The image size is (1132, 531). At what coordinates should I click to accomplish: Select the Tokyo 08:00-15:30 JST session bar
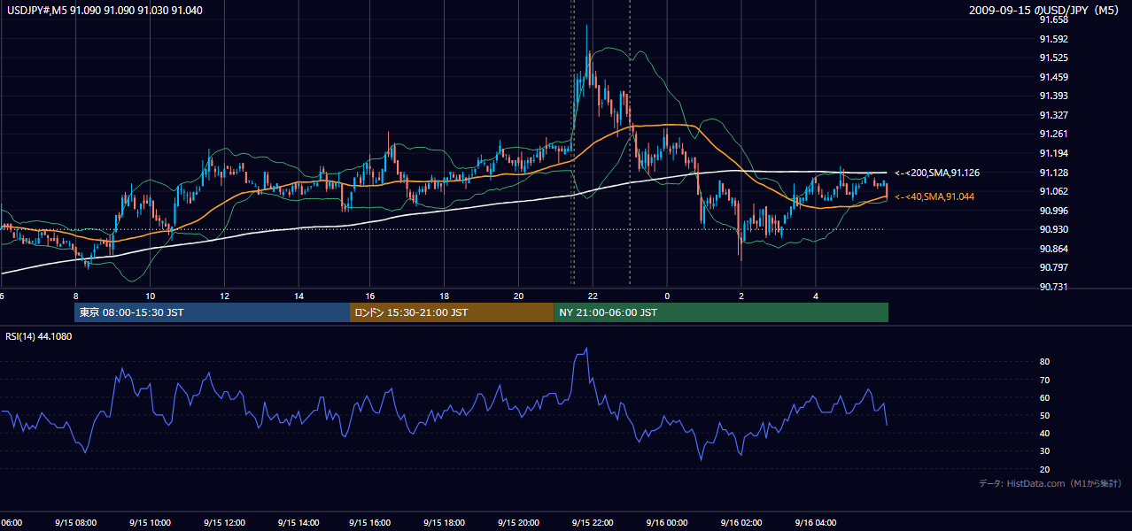pos(213,312)
